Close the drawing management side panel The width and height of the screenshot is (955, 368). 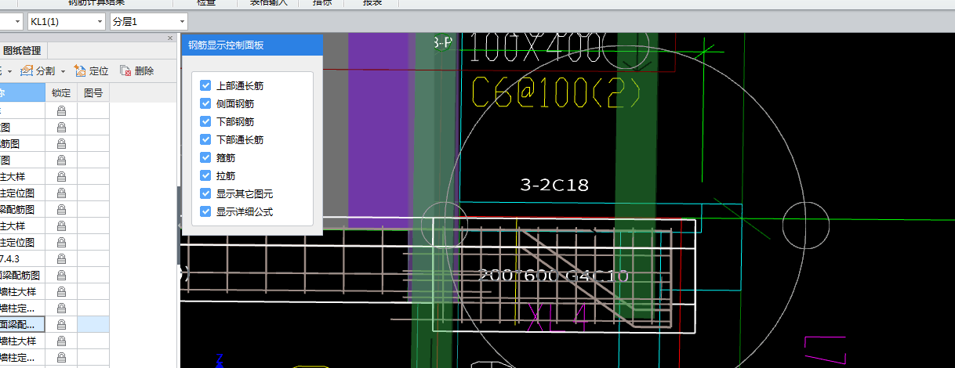(x=170, y=38)
